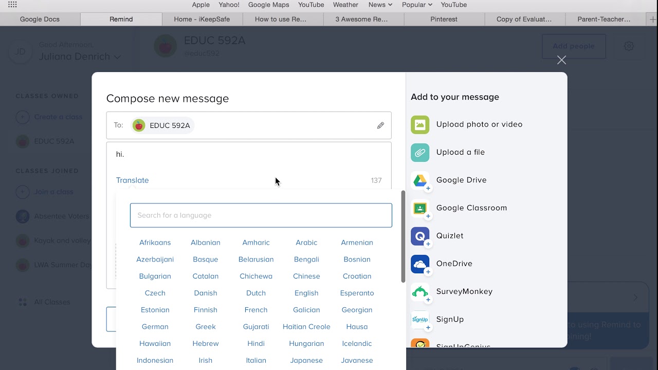Click the language list scrollbar
Screen dimensions: 658x370
[x=403, y=236]
